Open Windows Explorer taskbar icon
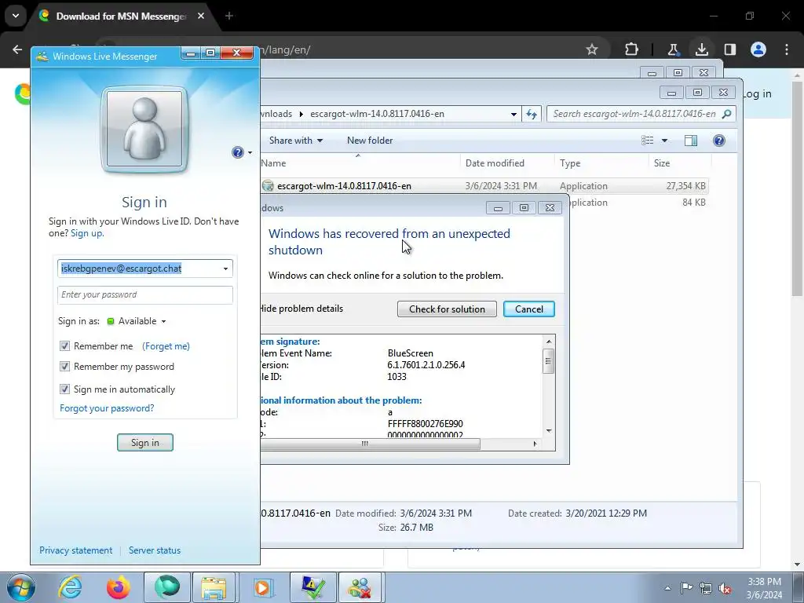This screenshot has height=603, width=804. point(214,587)
